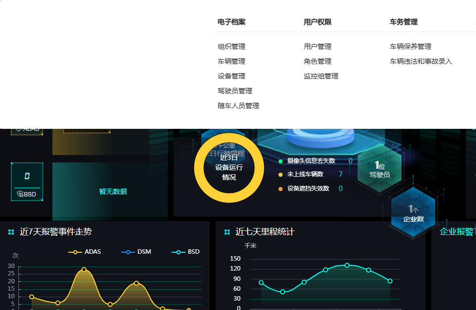Open 车辆管理 menu entry
Image resolution: width=476 pixels, height=310 pixels.
[232, 61]
